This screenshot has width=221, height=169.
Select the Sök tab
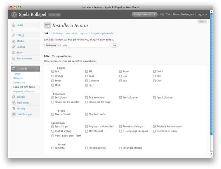(x=46, y=33)
